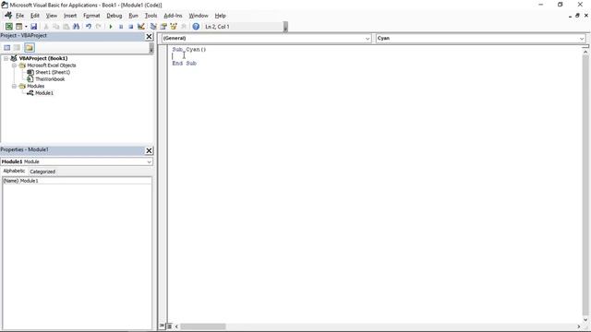Select Sheet1 (Sheet1) in project tree
Screen dimensions: 591x332
53,72
